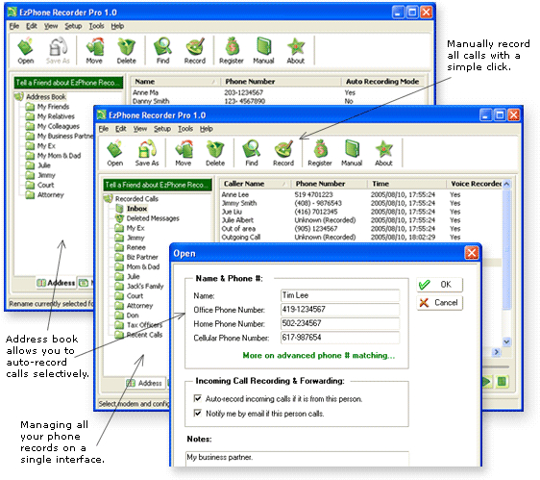The image size is (540, 480).
Task: Sort by Time column header
Action: 406,184
